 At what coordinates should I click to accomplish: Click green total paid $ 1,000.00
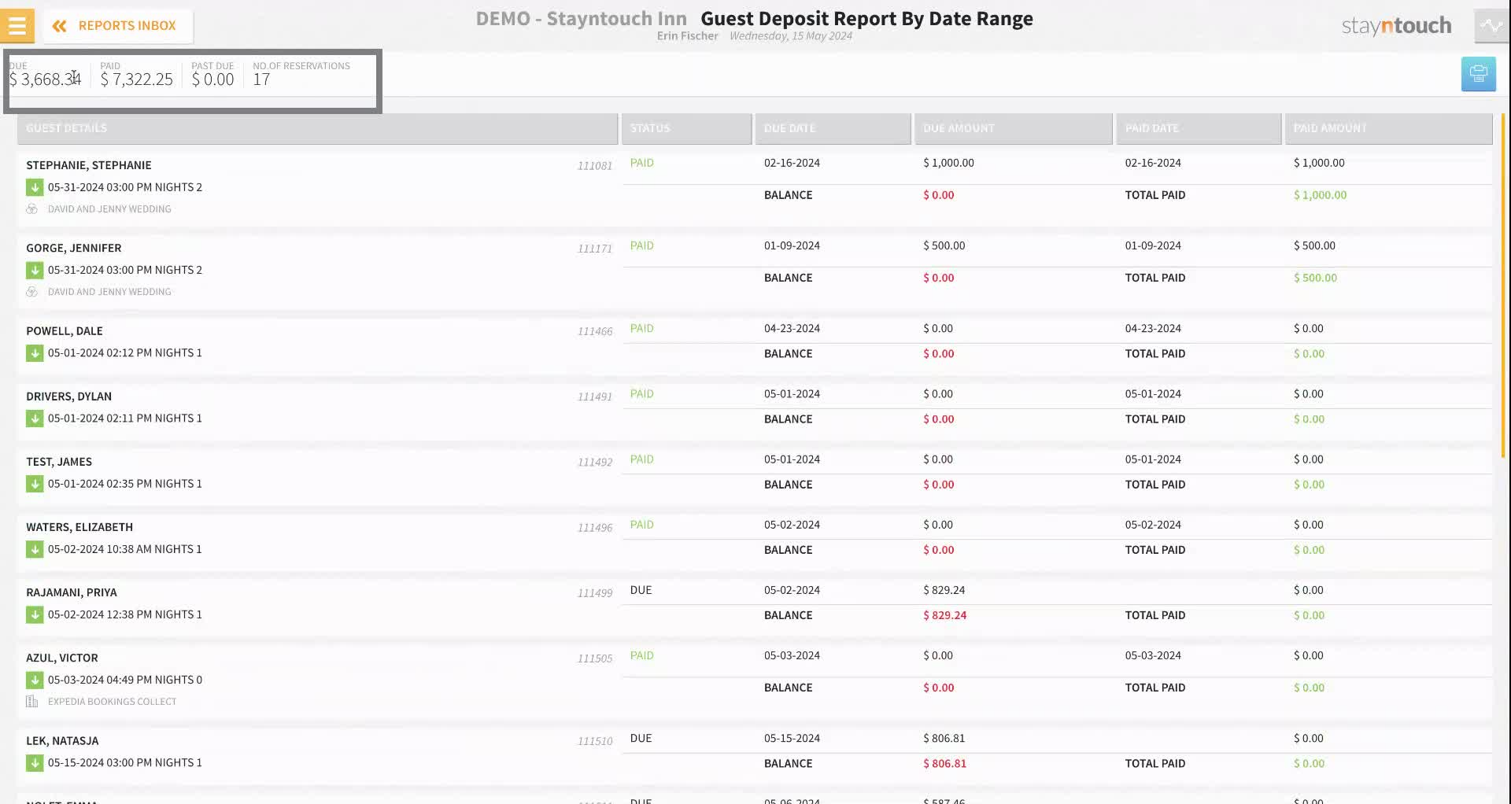1321,195
